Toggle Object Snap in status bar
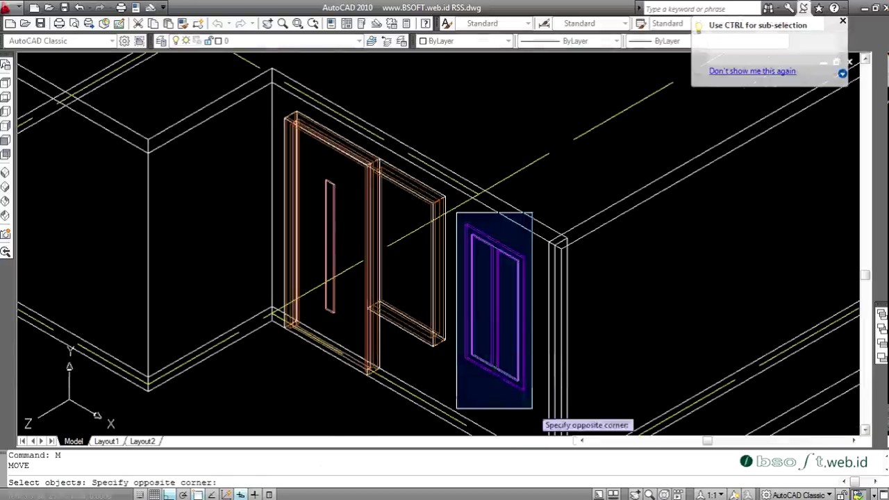 click(197, 494)
